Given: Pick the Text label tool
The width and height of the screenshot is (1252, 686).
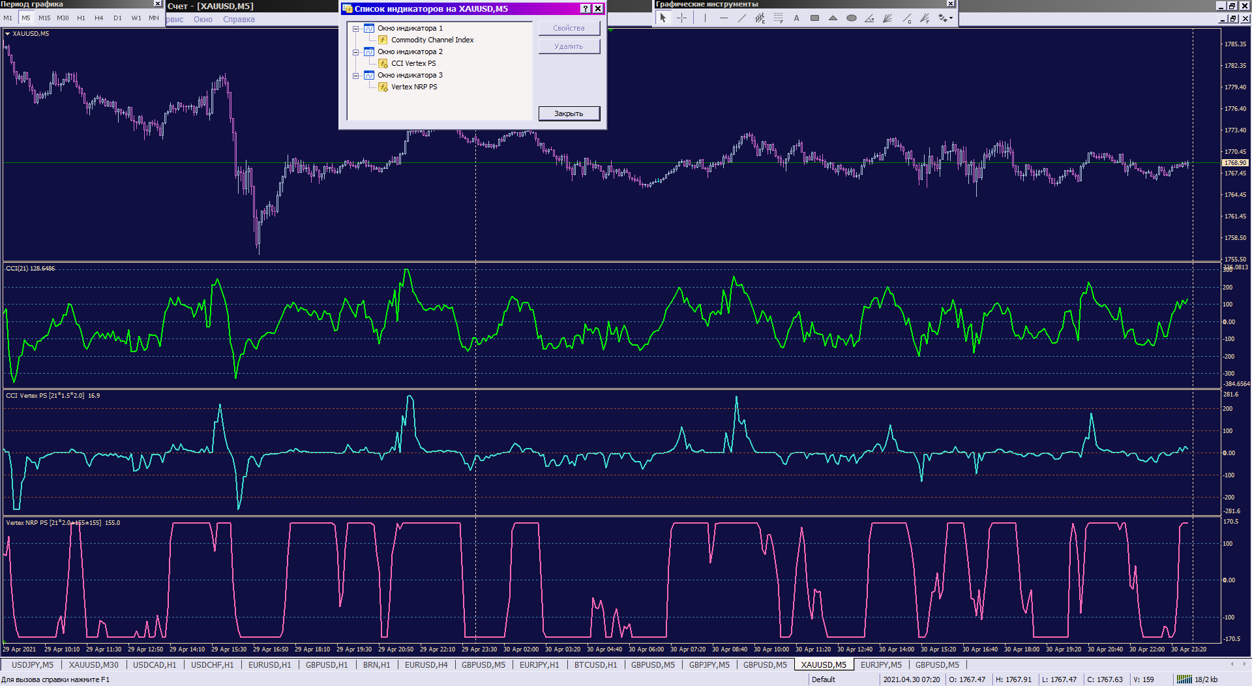Looking at the screenshot, I should pyautogui.click(x=796, y=18).
